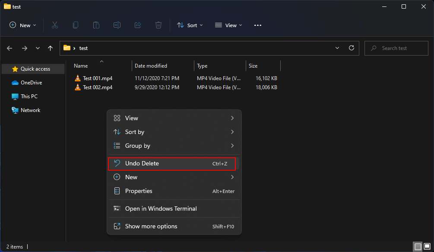Delete items with the trash icon

coord(158,25)
